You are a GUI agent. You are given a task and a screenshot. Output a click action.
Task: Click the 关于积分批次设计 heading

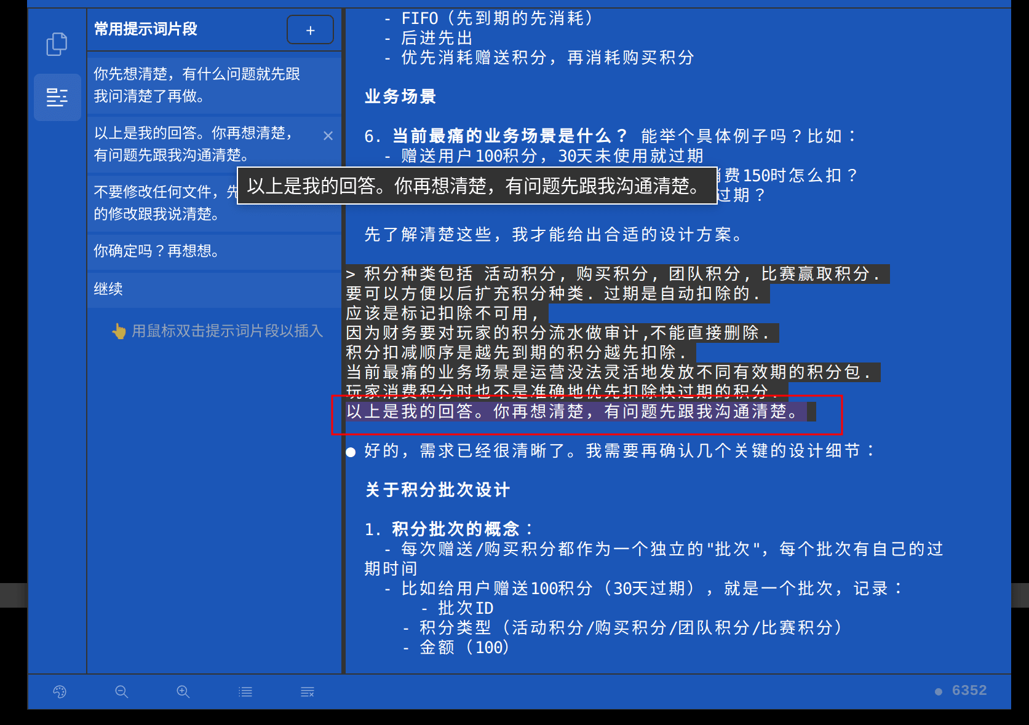437,490
